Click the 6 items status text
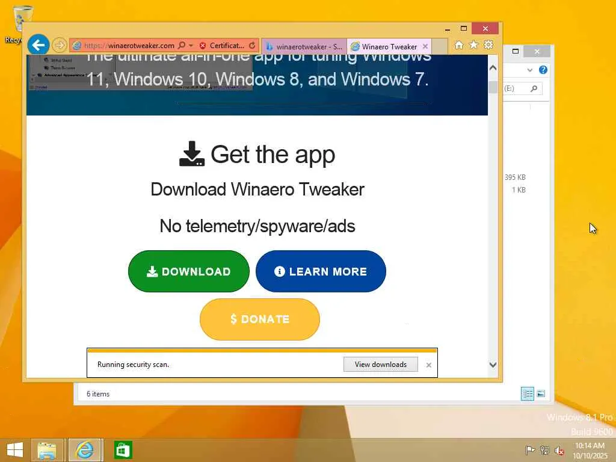 [x=98, y=393]
